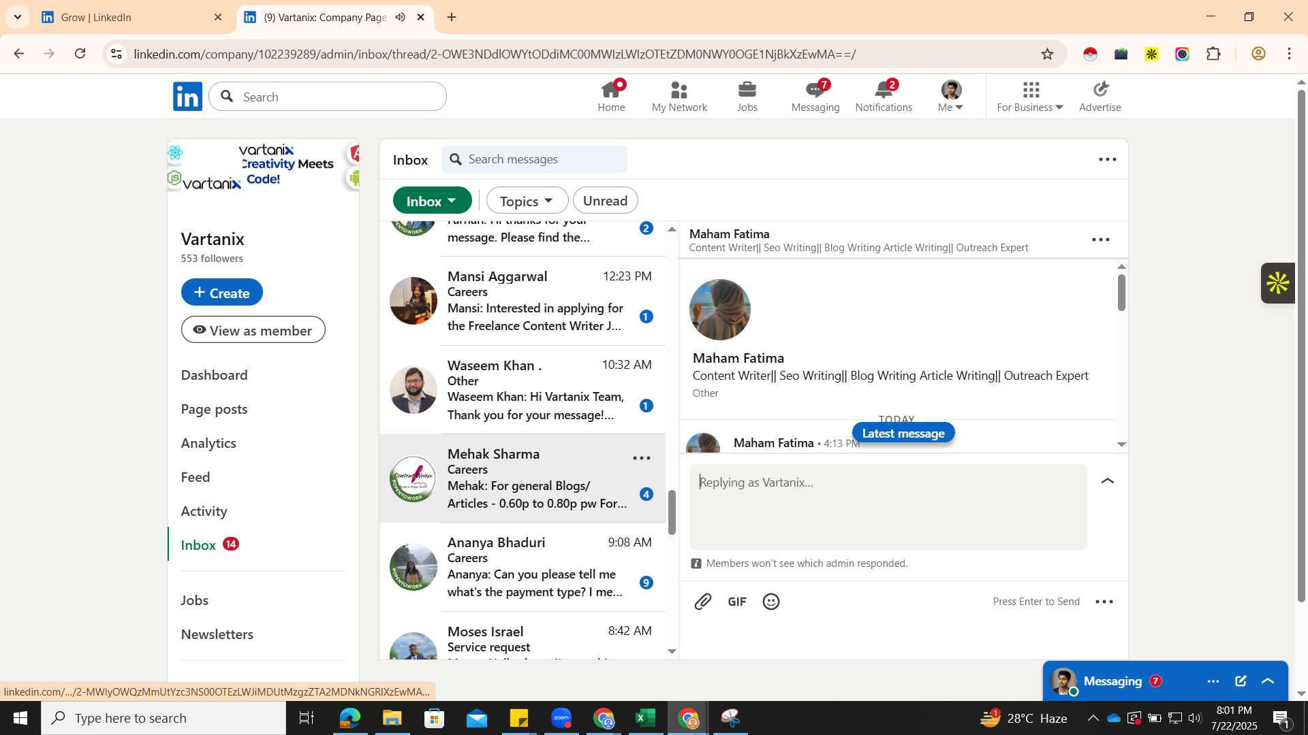This screenshot has width=1308, height=735.
Task: Open Activity in sidebar
Action: click(204, 511)
